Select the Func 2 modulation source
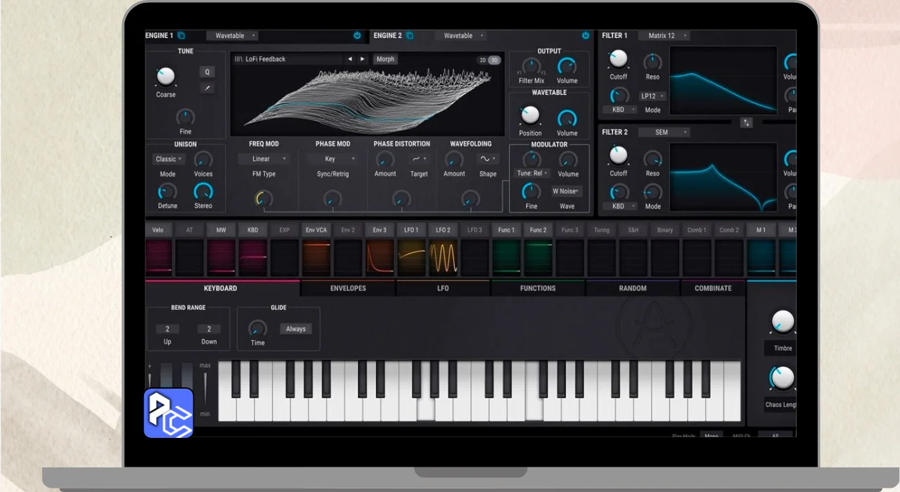 (x=538, y=230)
